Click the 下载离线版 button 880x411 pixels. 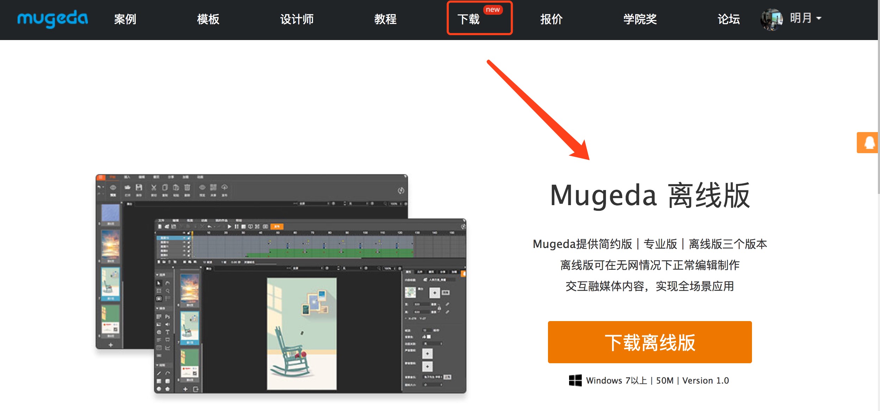pyautogui.click(x=650, y=342)
